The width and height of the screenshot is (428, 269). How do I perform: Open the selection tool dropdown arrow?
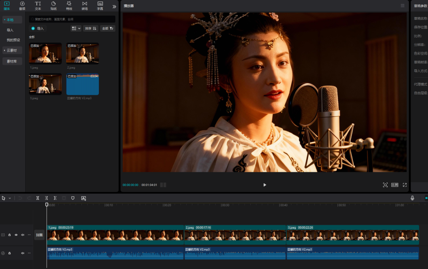(x=10, y=198)
